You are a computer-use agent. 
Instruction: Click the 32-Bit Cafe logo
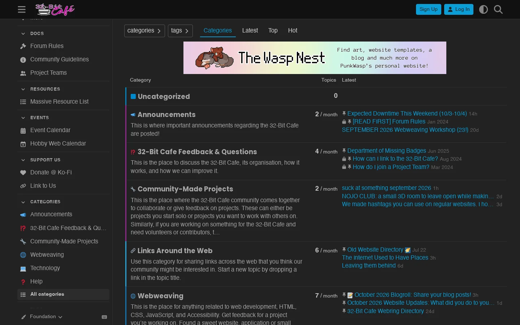(55, 9)
